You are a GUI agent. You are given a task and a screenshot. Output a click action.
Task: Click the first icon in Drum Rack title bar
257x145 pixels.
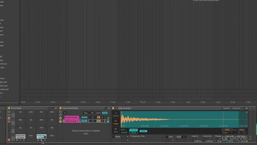[x=49, y=108]
